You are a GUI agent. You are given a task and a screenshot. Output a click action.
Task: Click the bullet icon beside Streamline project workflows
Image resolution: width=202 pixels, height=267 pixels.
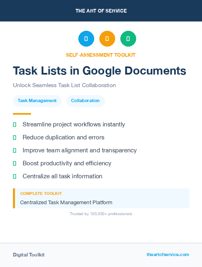[x=15, y=125]
